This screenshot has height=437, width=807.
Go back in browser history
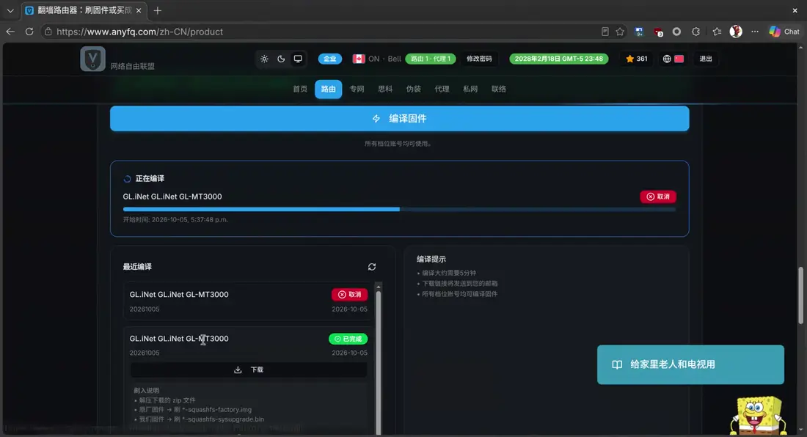10,32
